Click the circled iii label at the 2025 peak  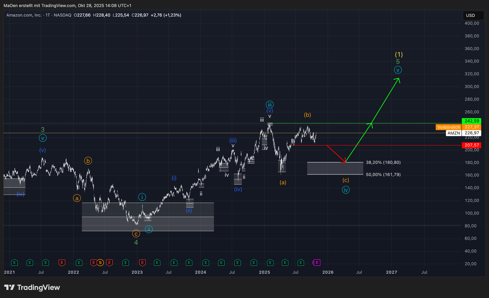click(x=269, y=104)
